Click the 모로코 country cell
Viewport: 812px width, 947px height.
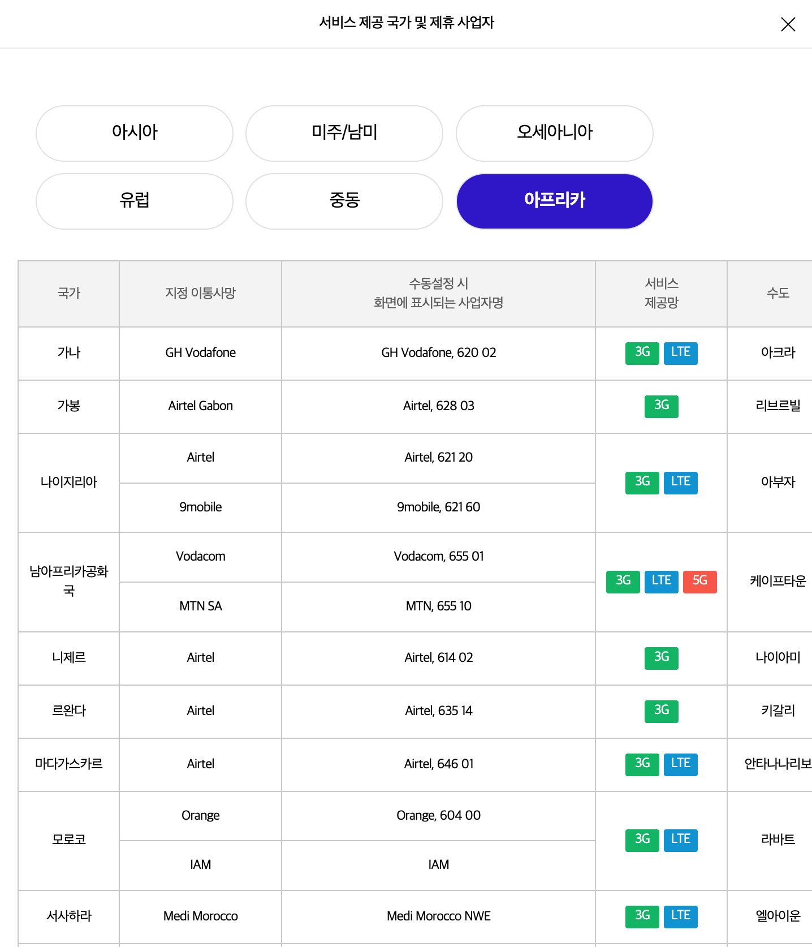coord(69,841)
